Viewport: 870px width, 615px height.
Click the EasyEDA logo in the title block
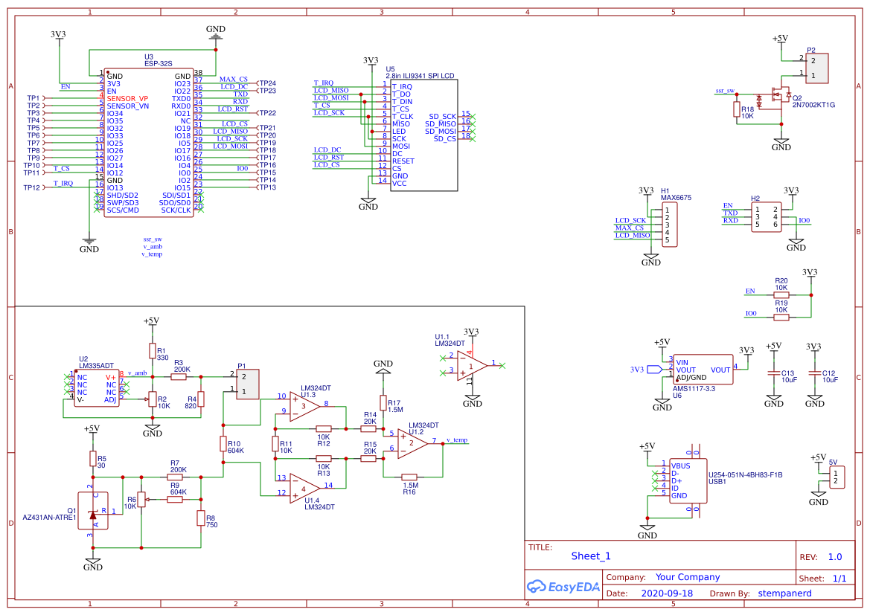[563, 587]
